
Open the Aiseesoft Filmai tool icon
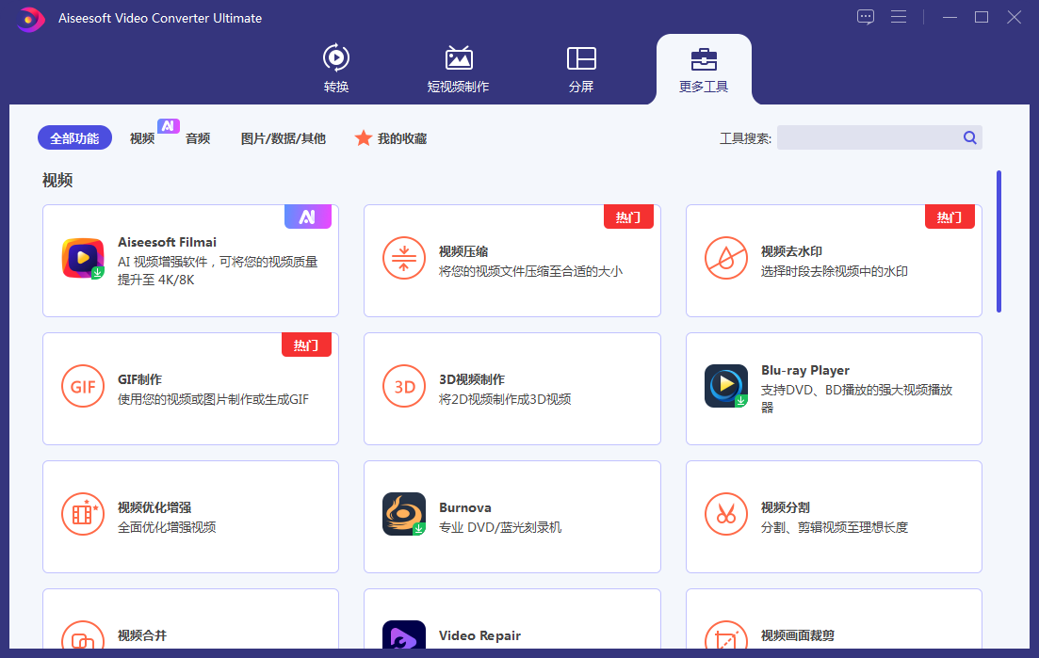point(83,258)
